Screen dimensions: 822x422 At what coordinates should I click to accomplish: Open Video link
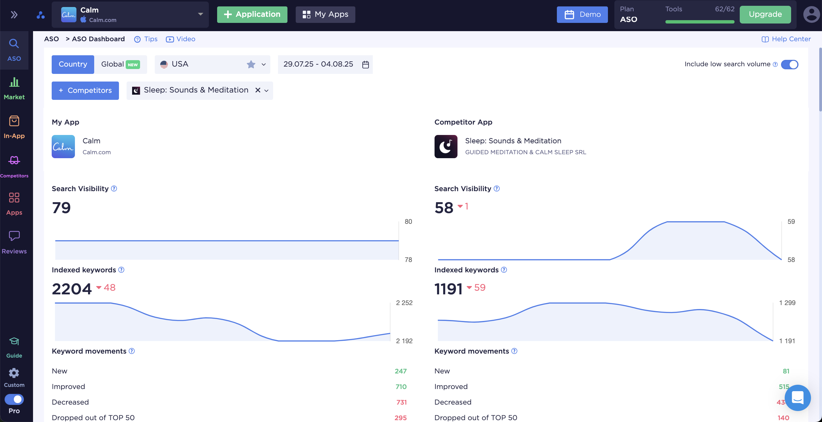(181, 39)
